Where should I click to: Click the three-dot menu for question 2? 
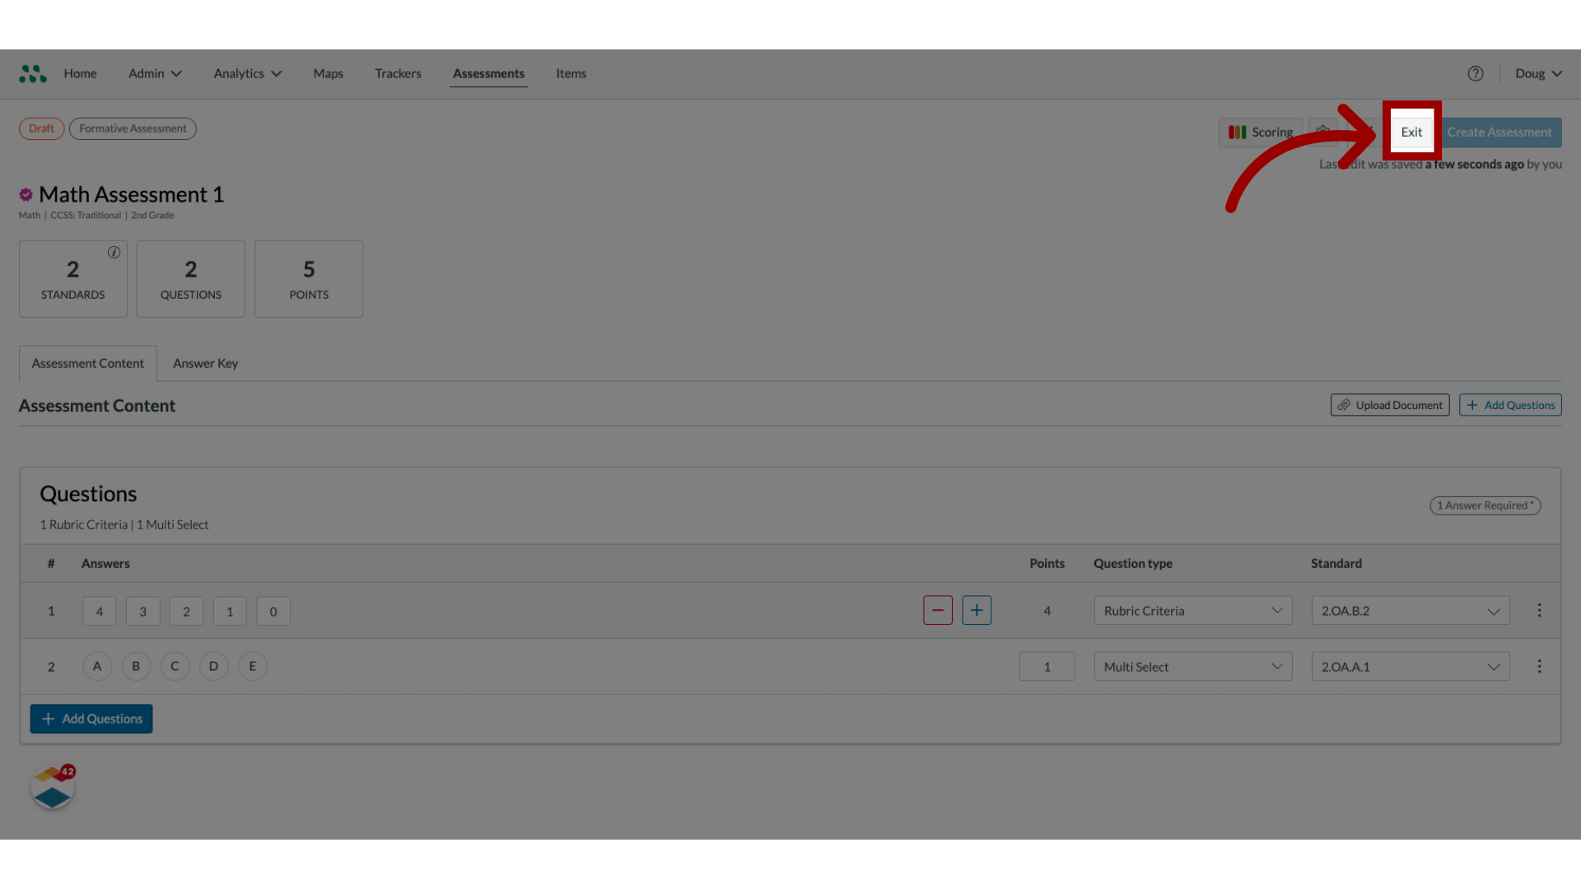[1540, 665]
